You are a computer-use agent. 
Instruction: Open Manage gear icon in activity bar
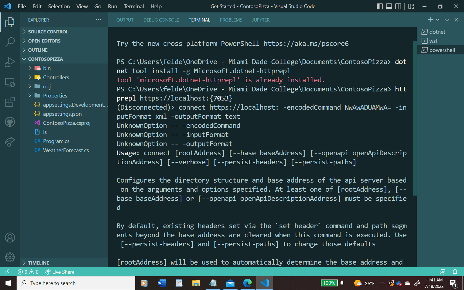[10, 257]
